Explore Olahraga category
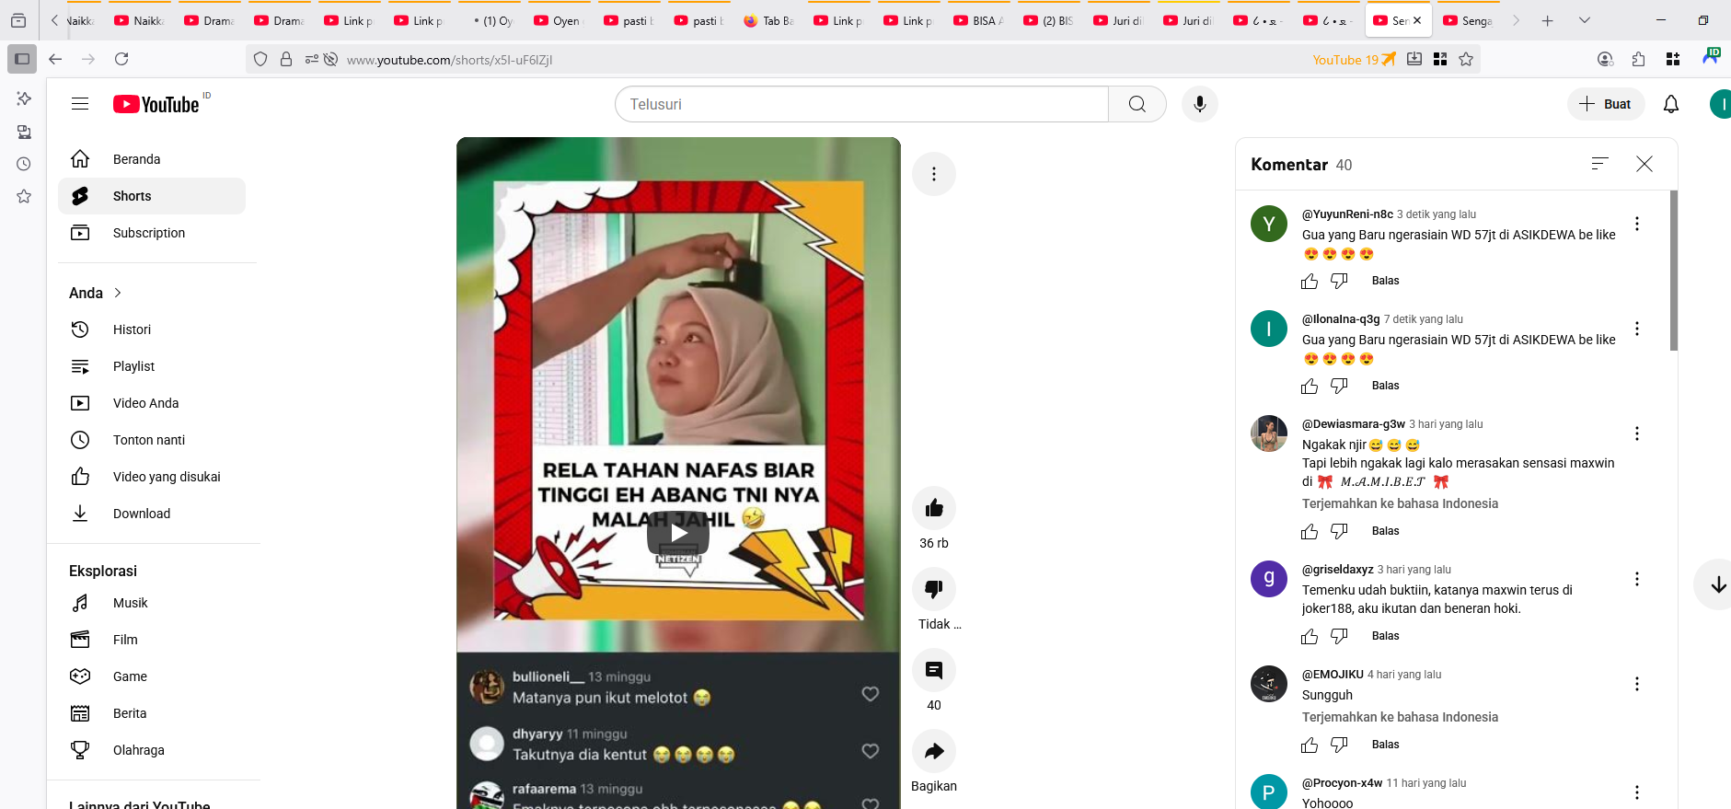Viewport: 1731px width, 809px height. [x=152, y=750]
